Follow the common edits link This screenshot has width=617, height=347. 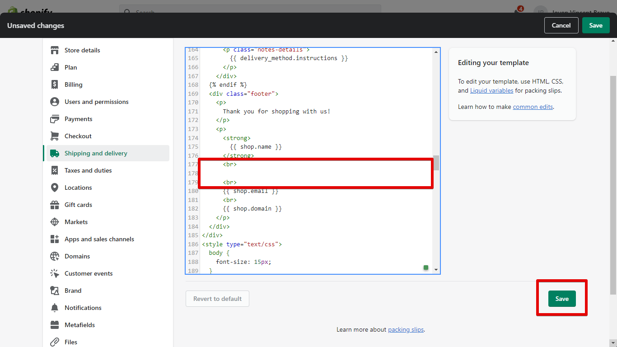pyautogui.click(x=533, y=107)
